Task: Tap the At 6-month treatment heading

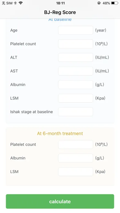Action: [x=60, y=133]
